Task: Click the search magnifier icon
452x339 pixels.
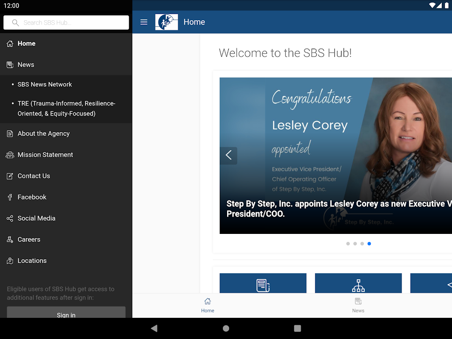Action: pos(16,22)
